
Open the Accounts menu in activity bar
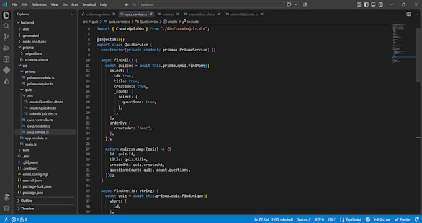[x=6, y=197]
